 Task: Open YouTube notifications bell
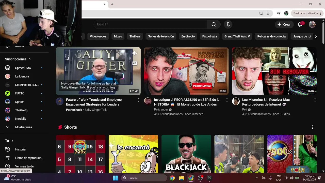click(300, 24)
